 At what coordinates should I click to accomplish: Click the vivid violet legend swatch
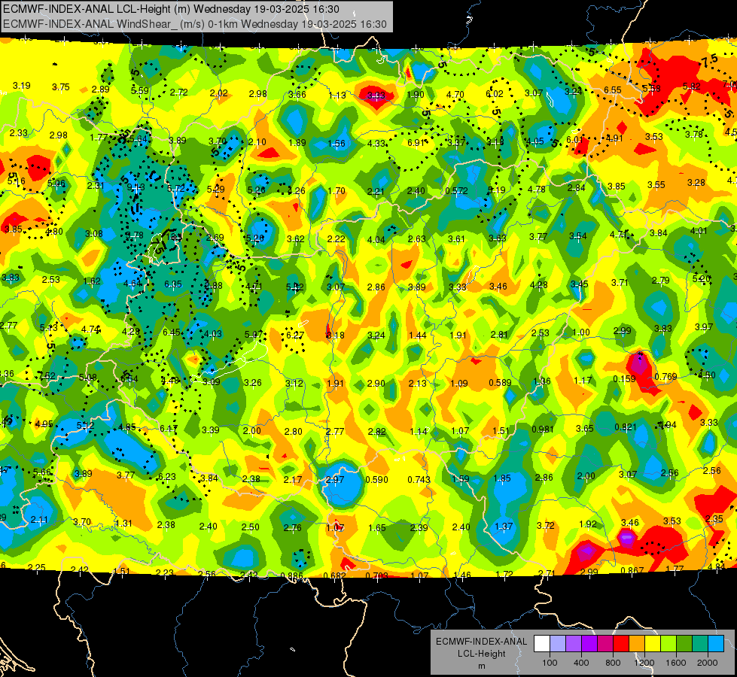[x=589, y=644]
